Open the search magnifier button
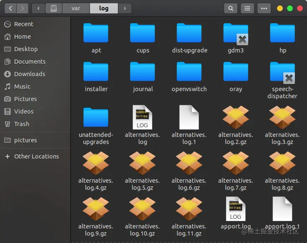 click(x=231, y=8)
